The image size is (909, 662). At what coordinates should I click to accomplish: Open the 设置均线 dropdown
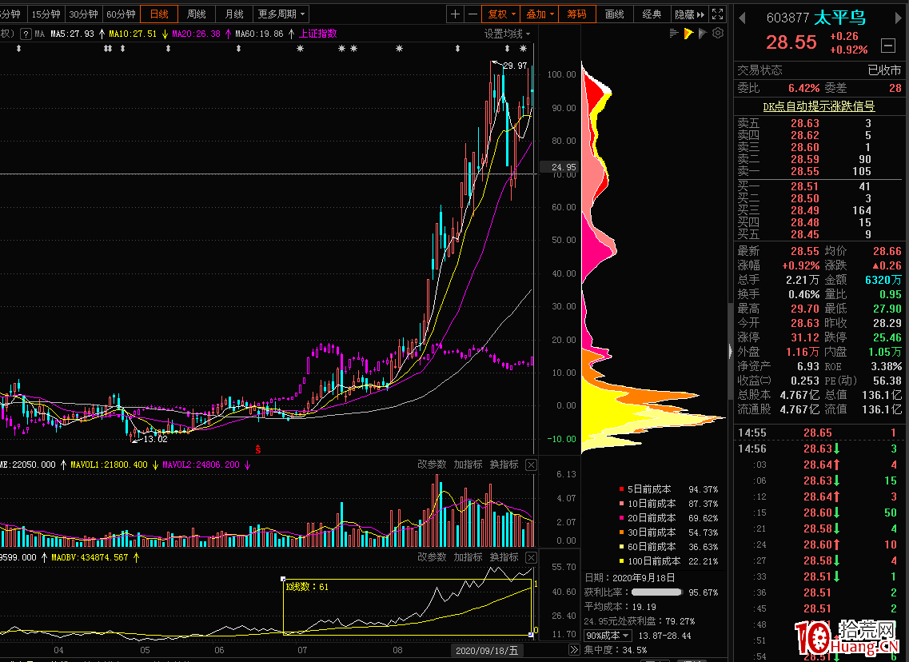507,34
